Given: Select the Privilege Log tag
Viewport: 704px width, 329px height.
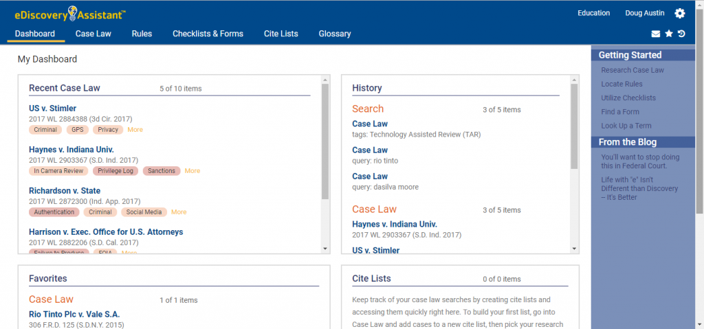Looking at the screenshot, I should (115, 171).
